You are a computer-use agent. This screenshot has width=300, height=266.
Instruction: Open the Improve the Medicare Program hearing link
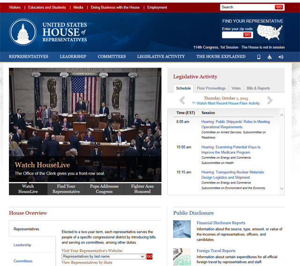click(231, 150)
